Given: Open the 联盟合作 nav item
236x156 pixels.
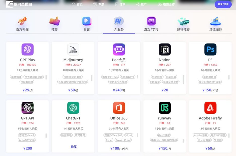Looking at the screenshot, I should [x=166, y=4].
